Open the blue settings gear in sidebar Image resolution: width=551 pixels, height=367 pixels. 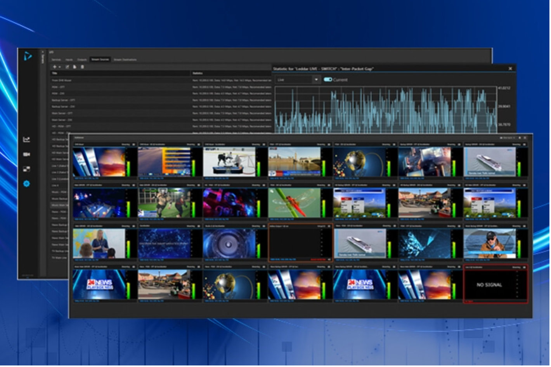26,184
